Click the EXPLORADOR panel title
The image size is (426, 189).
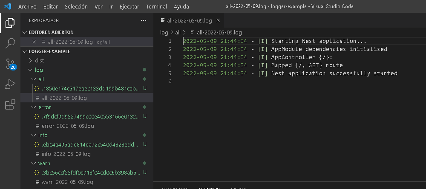[x=44, y=20]
